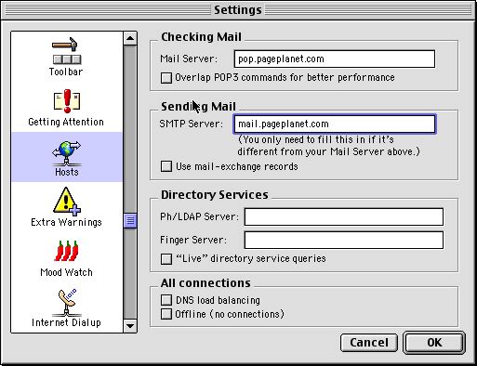Screen dimensions: 477x366
Task: Click the "Directory Services" heading
Action: [215, 195]
